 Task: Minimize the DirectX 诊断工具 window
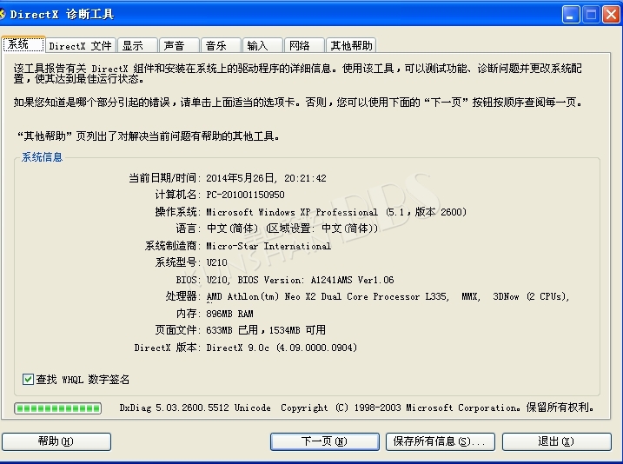point(571,15)
